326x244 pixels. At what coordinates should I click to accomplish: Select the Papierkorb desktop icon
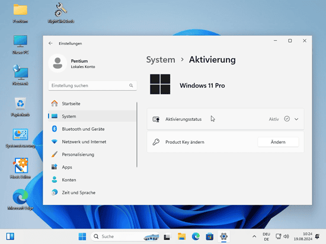[x=20, y=107]
